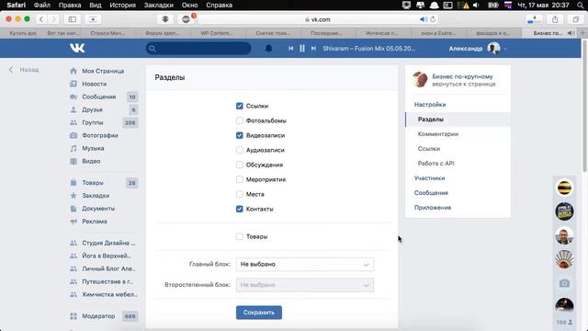The height and width of the screenshot is (331, 588).
Task: Click the Safari reload icon
Action: coord(433,19)
